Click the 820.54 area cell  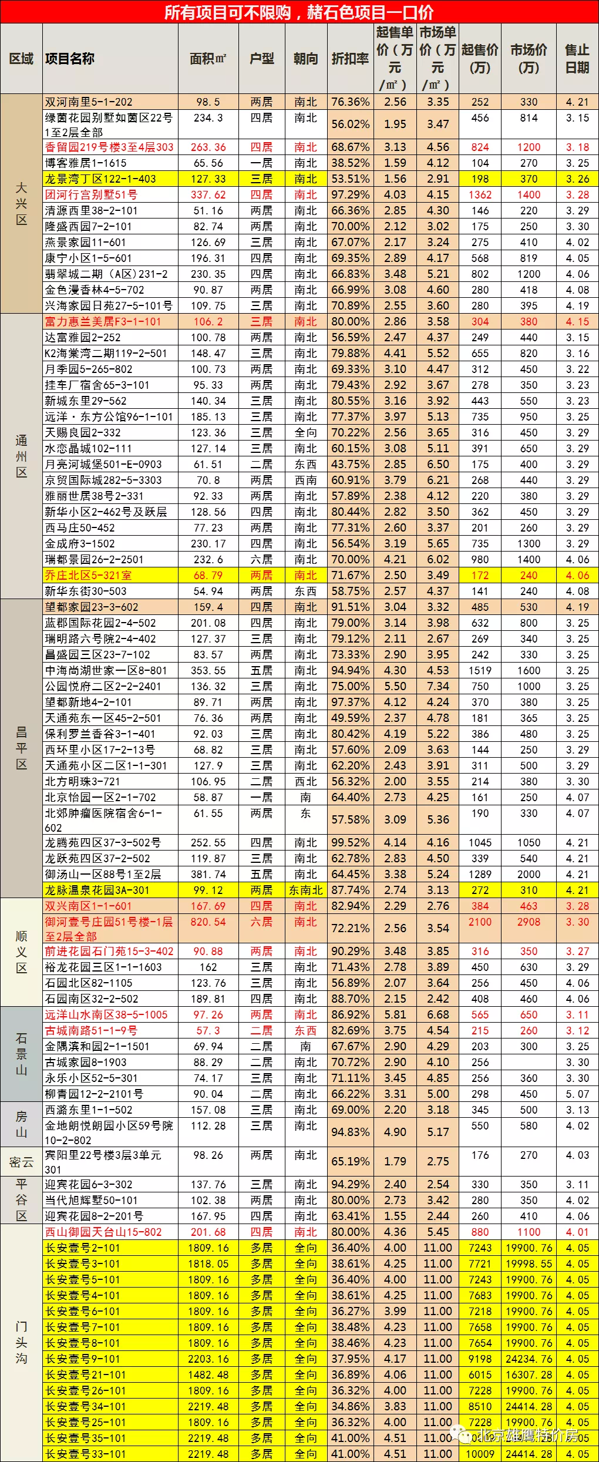pos(208,922)
